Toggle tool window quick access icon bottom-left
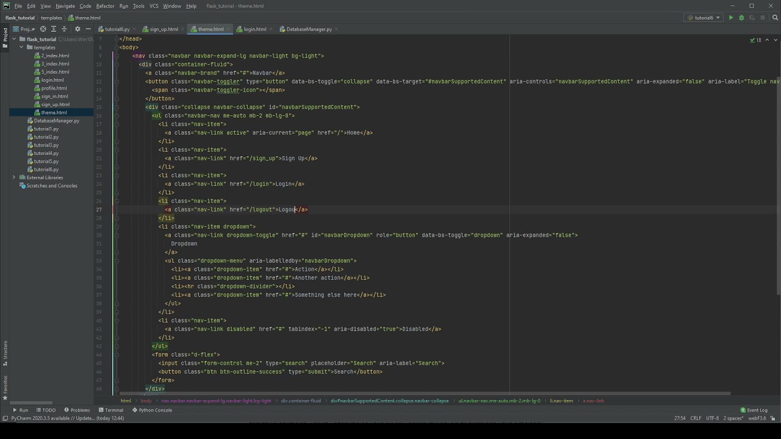Image resolution: width=781 pixels, height=439 pixels. (x=5, y=418)
